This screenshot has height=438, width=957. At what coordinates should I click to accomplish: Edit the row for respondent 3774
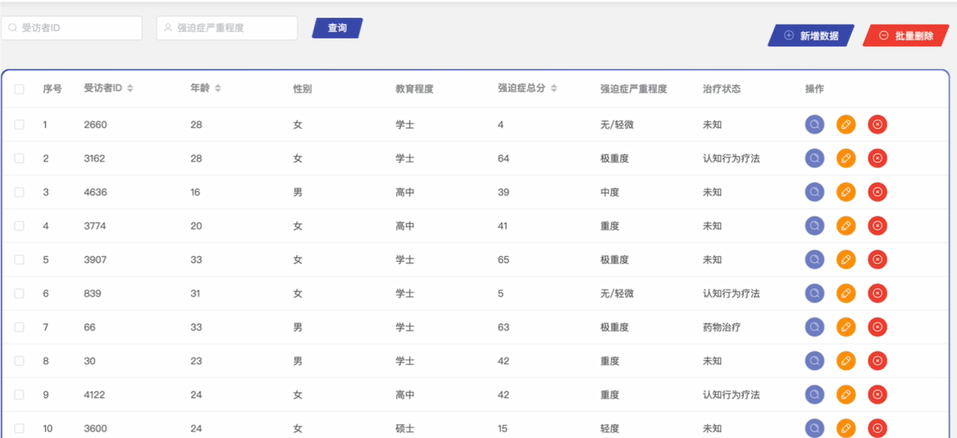pos(846,226)
